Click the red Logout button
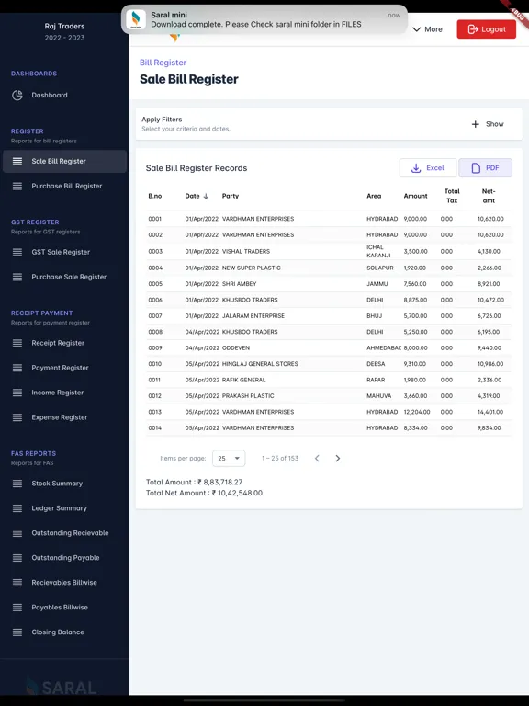The width and height of the screenshot is (529, 706). tap(486, 29)
